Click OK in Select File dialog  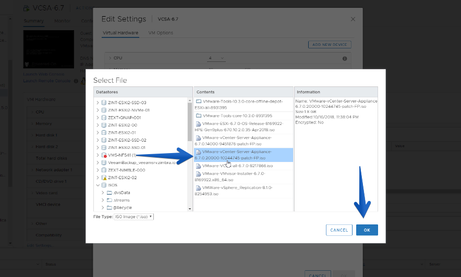[x=367, y=230]
